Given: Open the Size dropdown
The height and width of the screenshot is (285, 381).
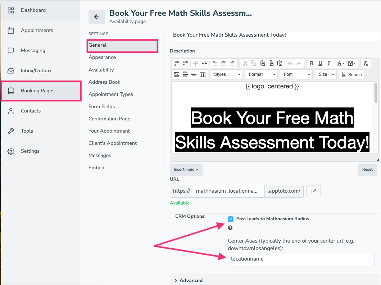Looking at the screenshot, I should 326,74.
